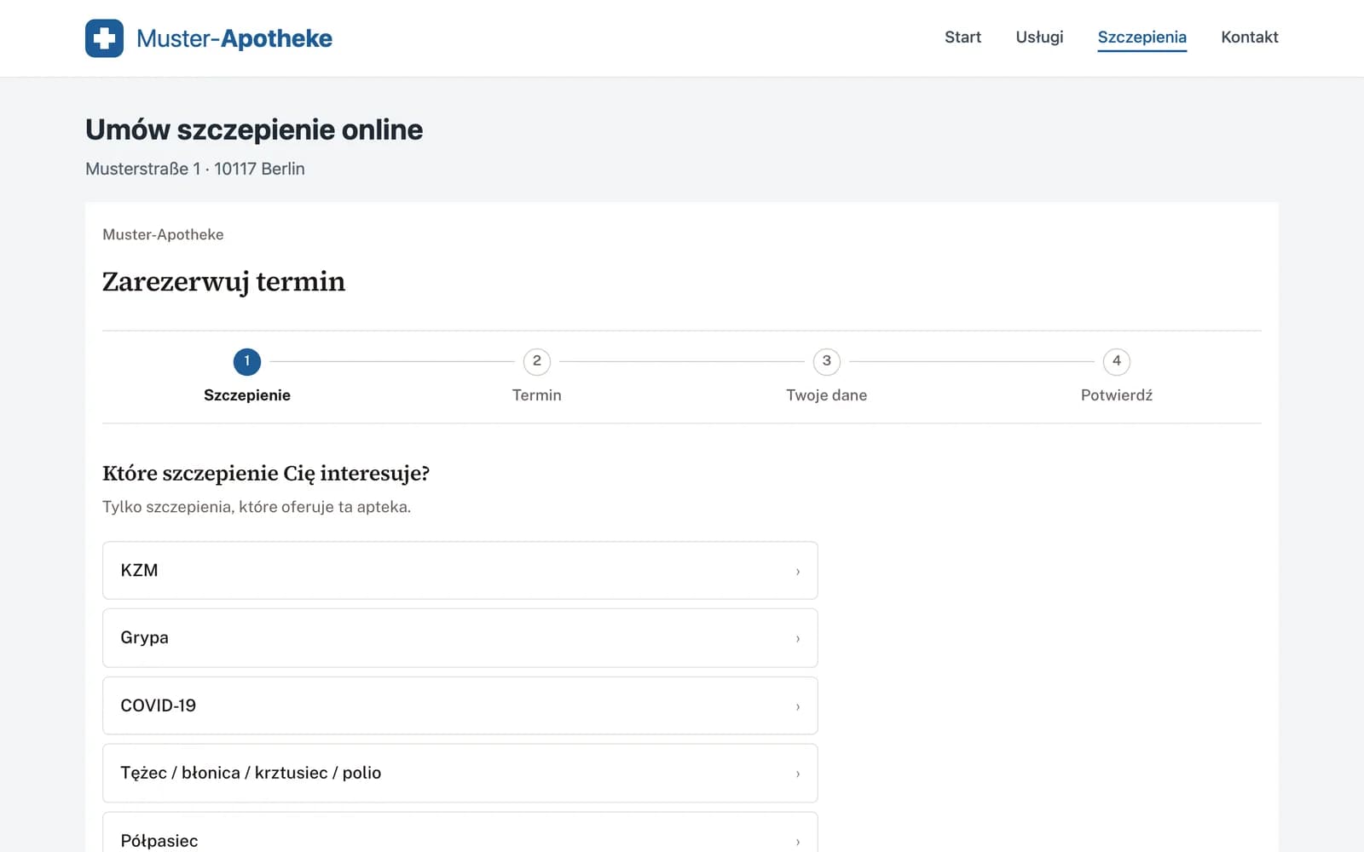
Task: Click the chevron arrow on COVID-19 row
Action: coord(798,707)
